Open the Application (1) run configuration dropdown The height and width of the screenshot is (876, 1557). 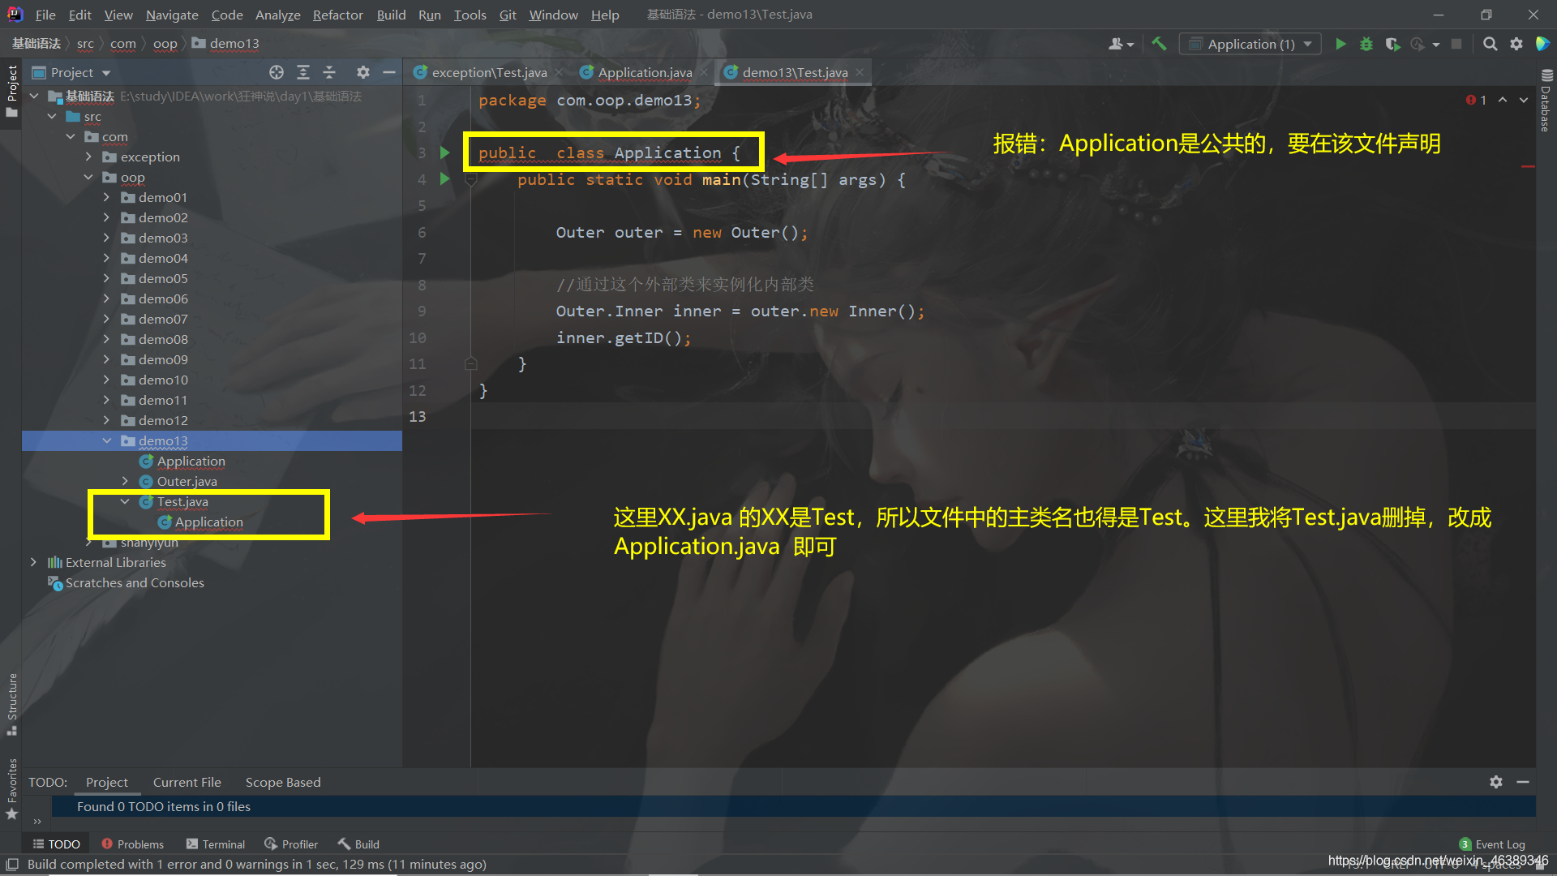click(1250, 44)
